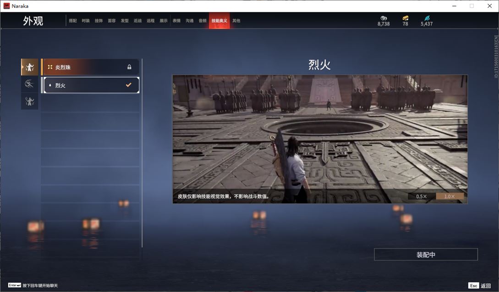The width and height of the screenshot is (499, 292).
Task: Select the third skill category icon
Action: [x=30, y=101]
